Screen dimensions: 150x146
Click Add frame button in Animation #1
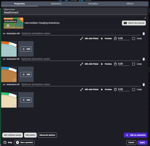click(x=26, y=74)
